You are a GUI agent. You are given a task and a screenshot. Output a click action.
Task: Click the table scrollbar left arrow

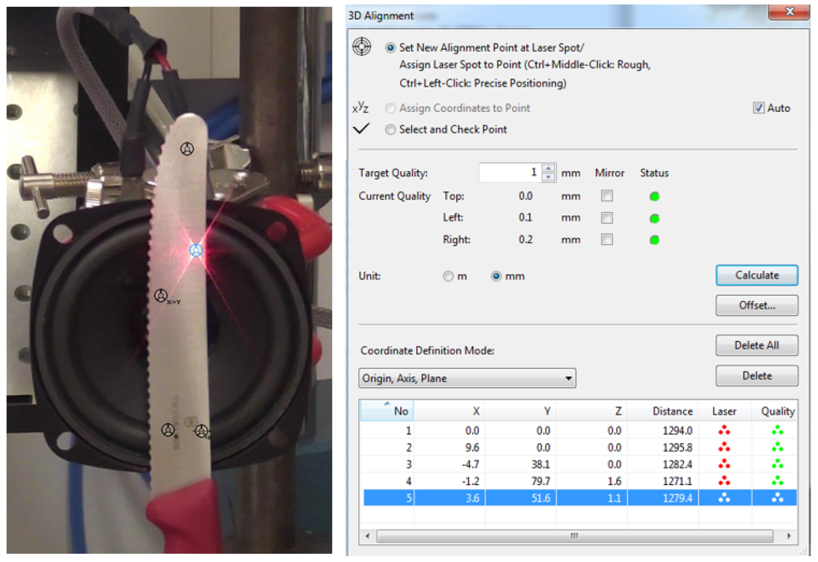[x=367, y=536]
